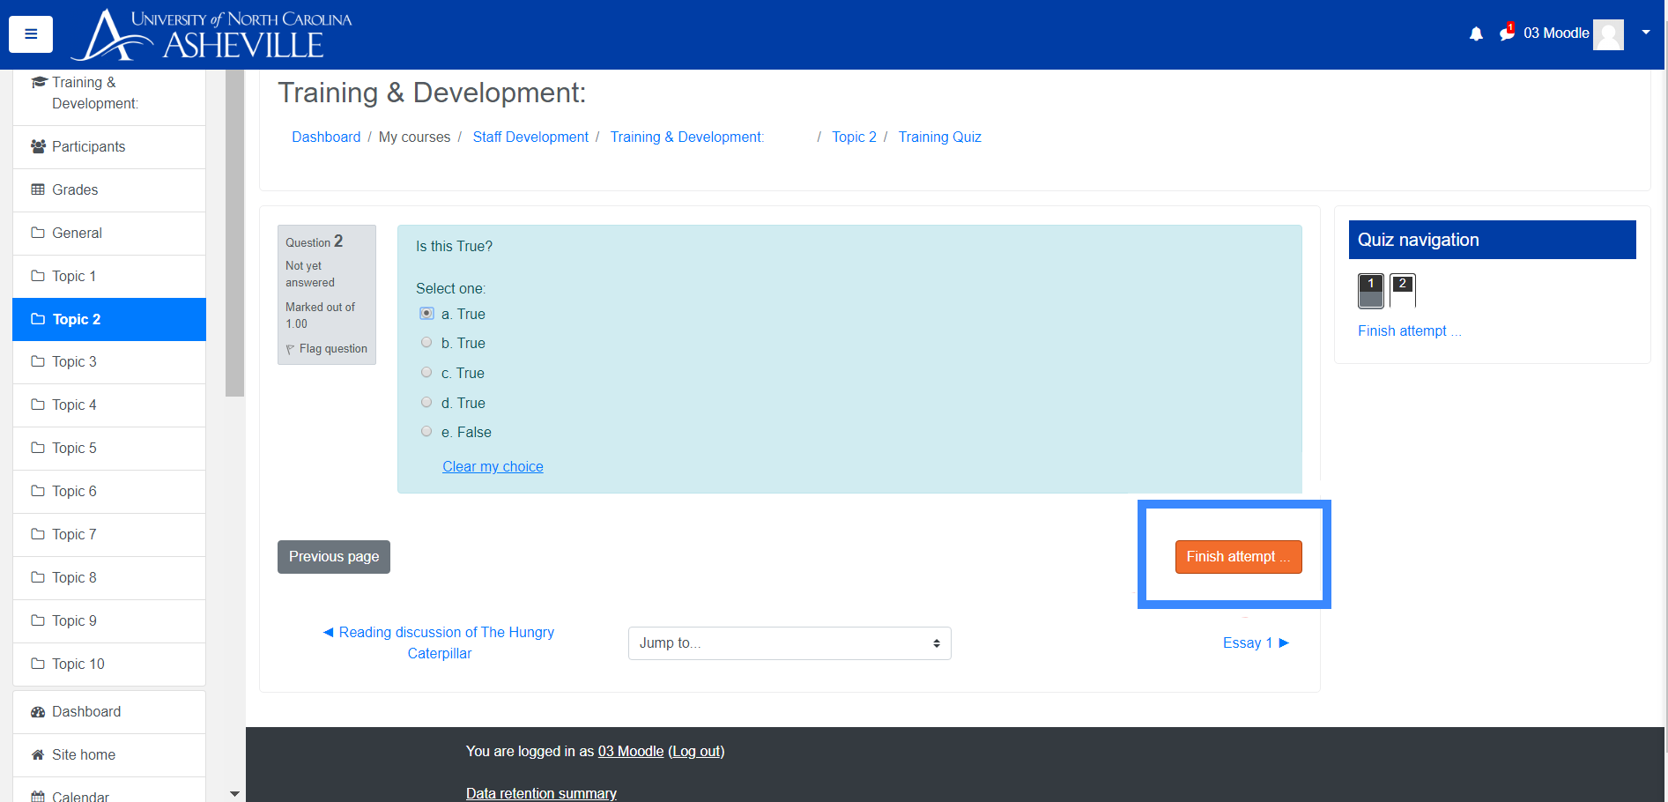Screen dimensions: 1668x802
Task: Open Grades in the sidebar
Action: coord(75,190)
